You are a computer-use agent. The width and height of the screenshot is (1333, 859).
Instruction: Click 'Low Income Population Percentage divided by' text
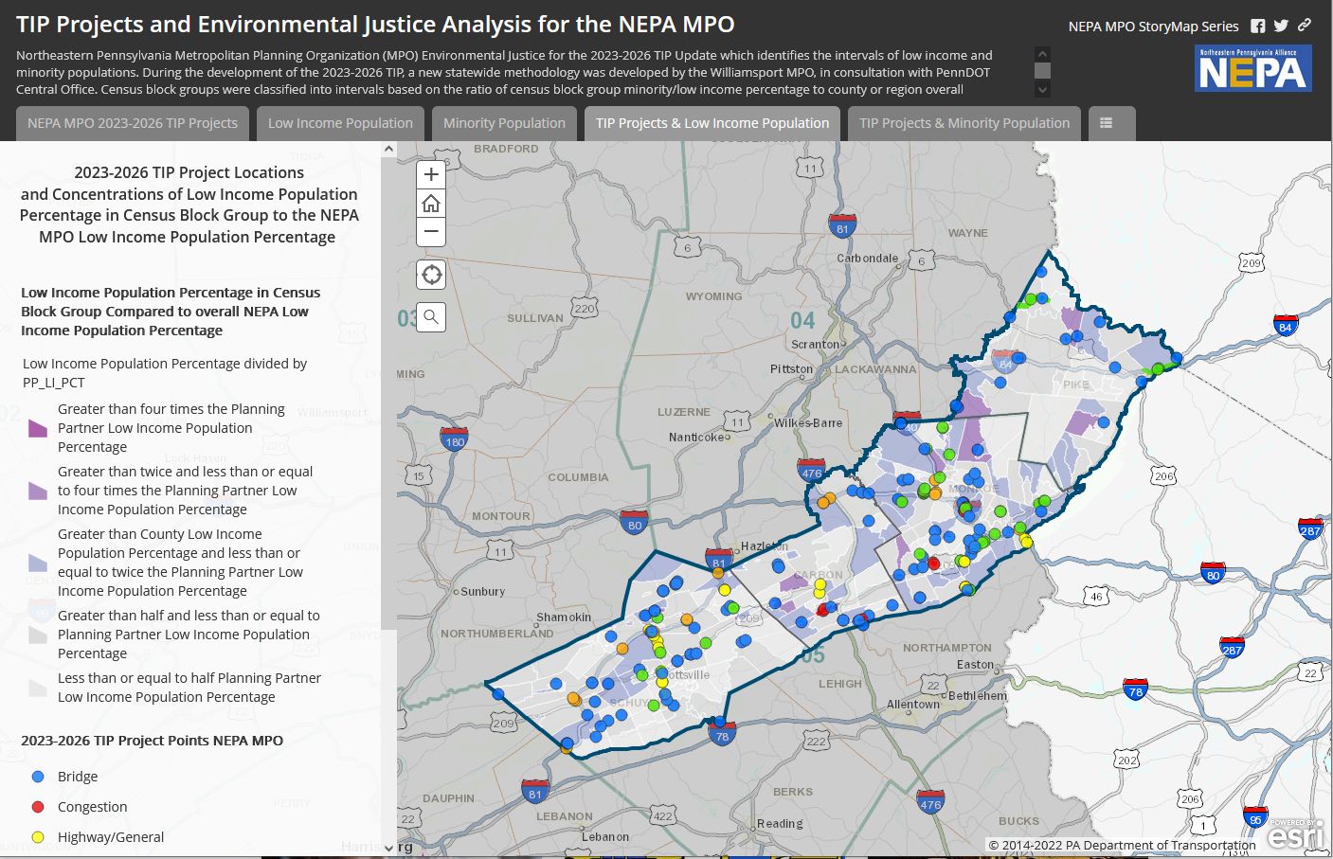point(165,364)
